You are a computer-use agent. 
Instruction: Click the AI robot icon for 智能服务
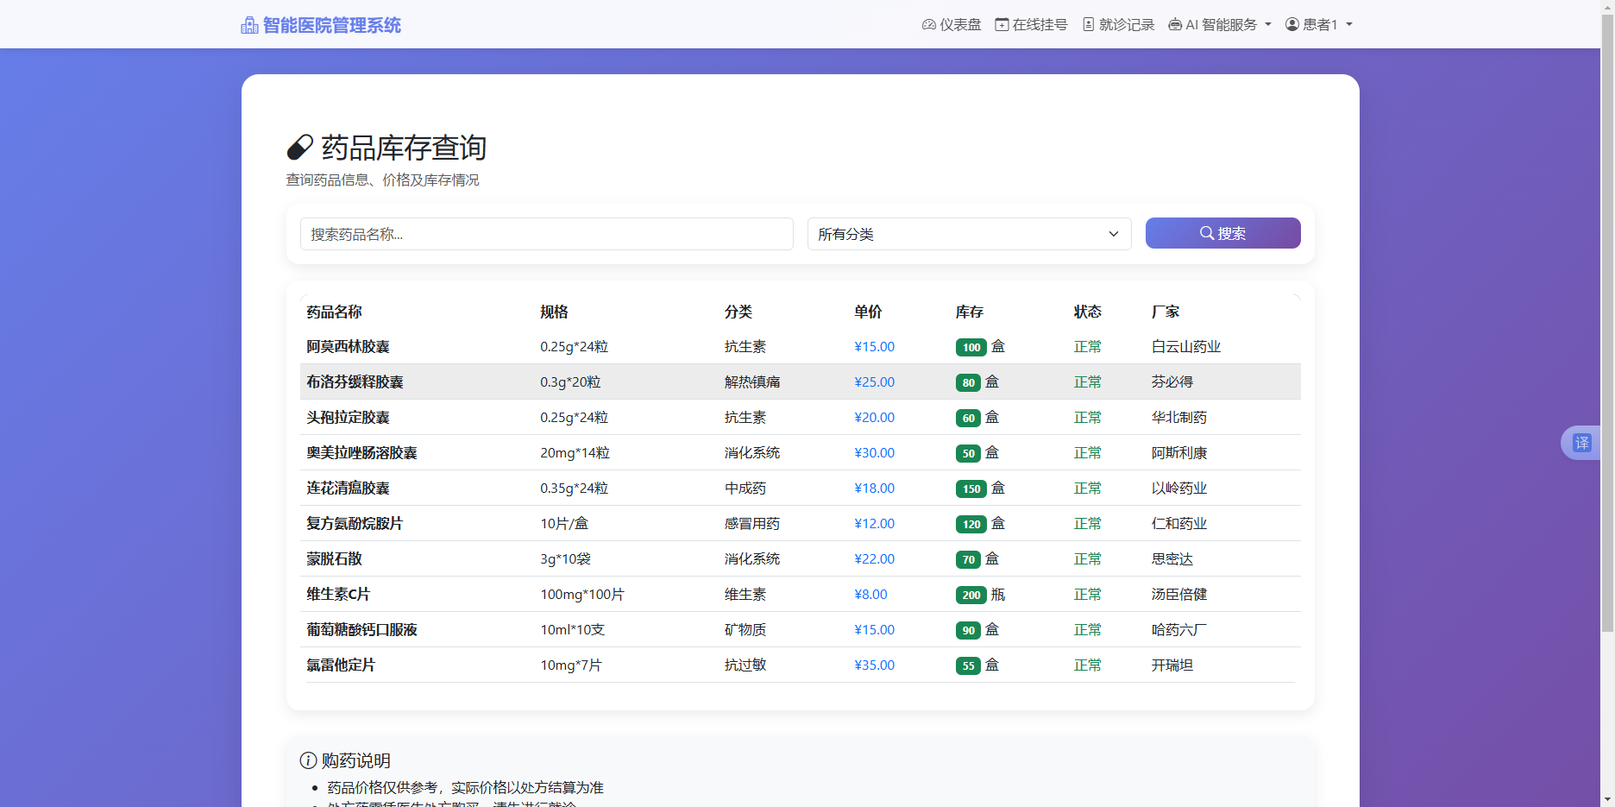(1173, 25)
